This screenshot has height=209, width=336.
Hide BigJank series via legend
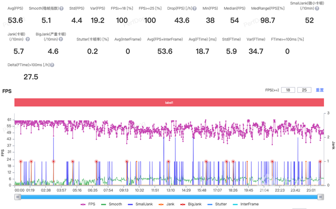point(191,204)
